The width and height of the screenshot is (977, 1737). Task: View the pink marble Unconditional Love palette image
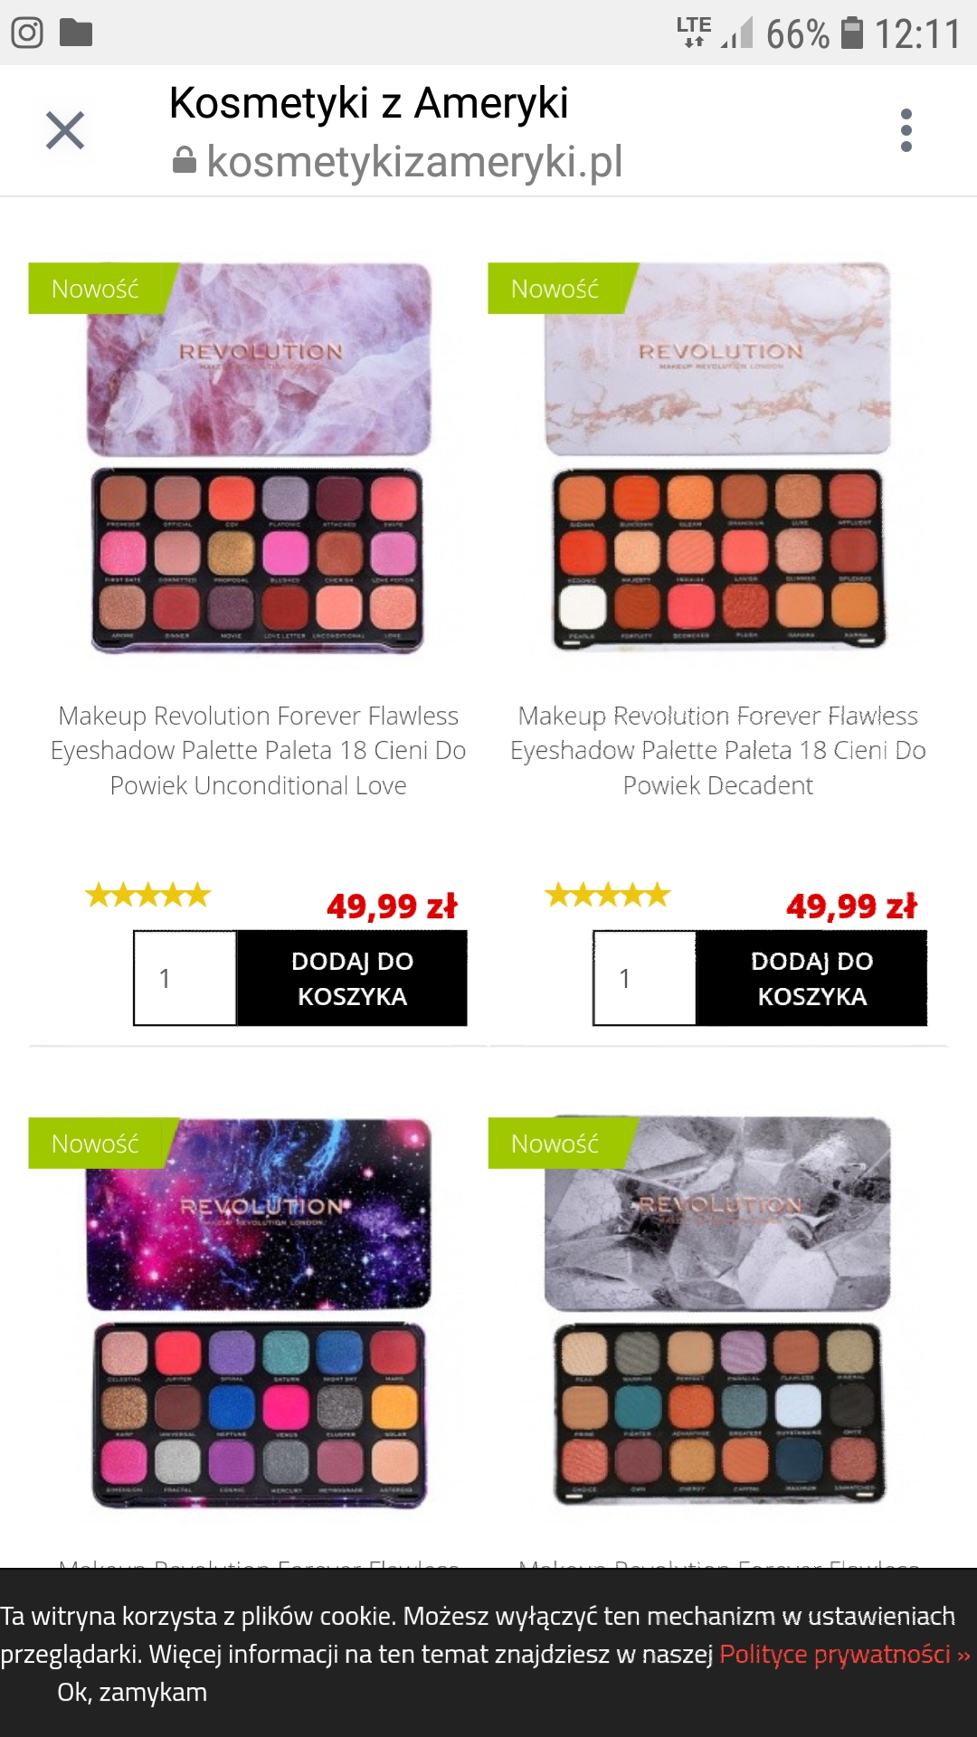coord(259,458)
